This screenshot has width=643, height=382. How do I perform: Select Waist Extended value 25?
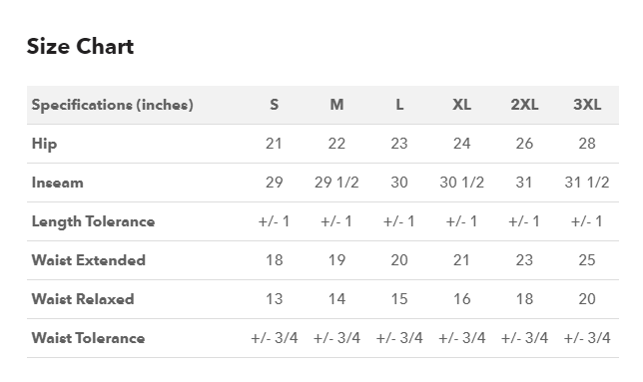[x=587, y=260]
